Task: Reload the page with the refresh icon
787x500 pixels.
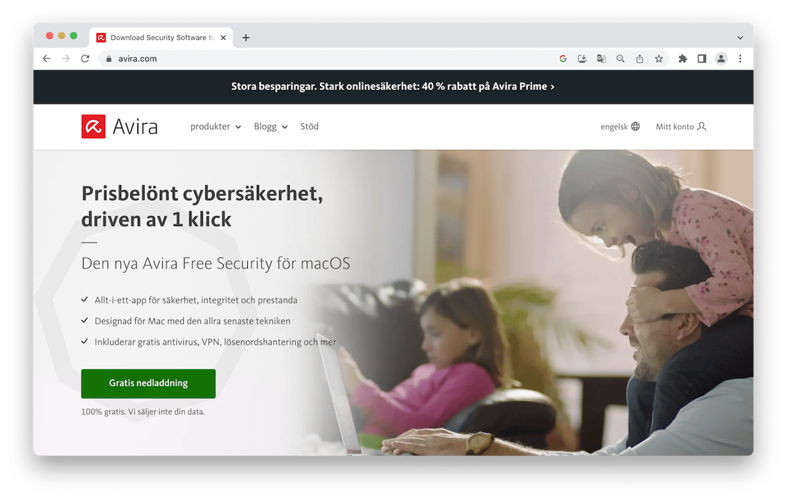Action: click(85, 59)
